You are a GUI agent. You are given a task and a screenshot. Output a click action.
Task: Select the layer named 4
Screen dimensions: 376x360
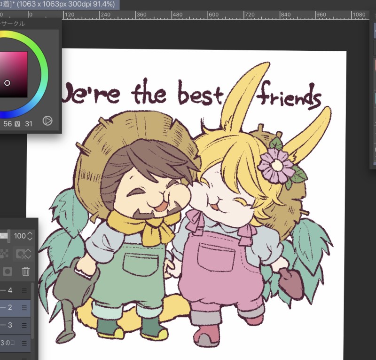point(16,290)
